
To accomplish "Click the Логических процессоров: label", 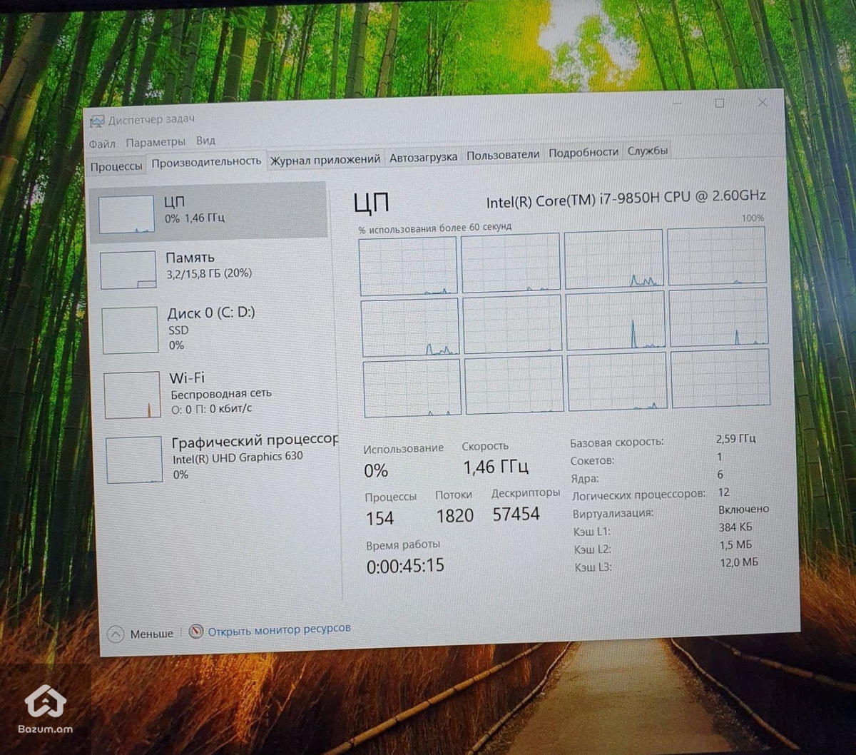I will pyautogui.click(x=638, y=495).
